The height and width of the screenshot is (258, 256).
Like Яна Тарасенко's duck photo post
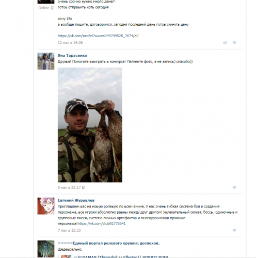234,187
